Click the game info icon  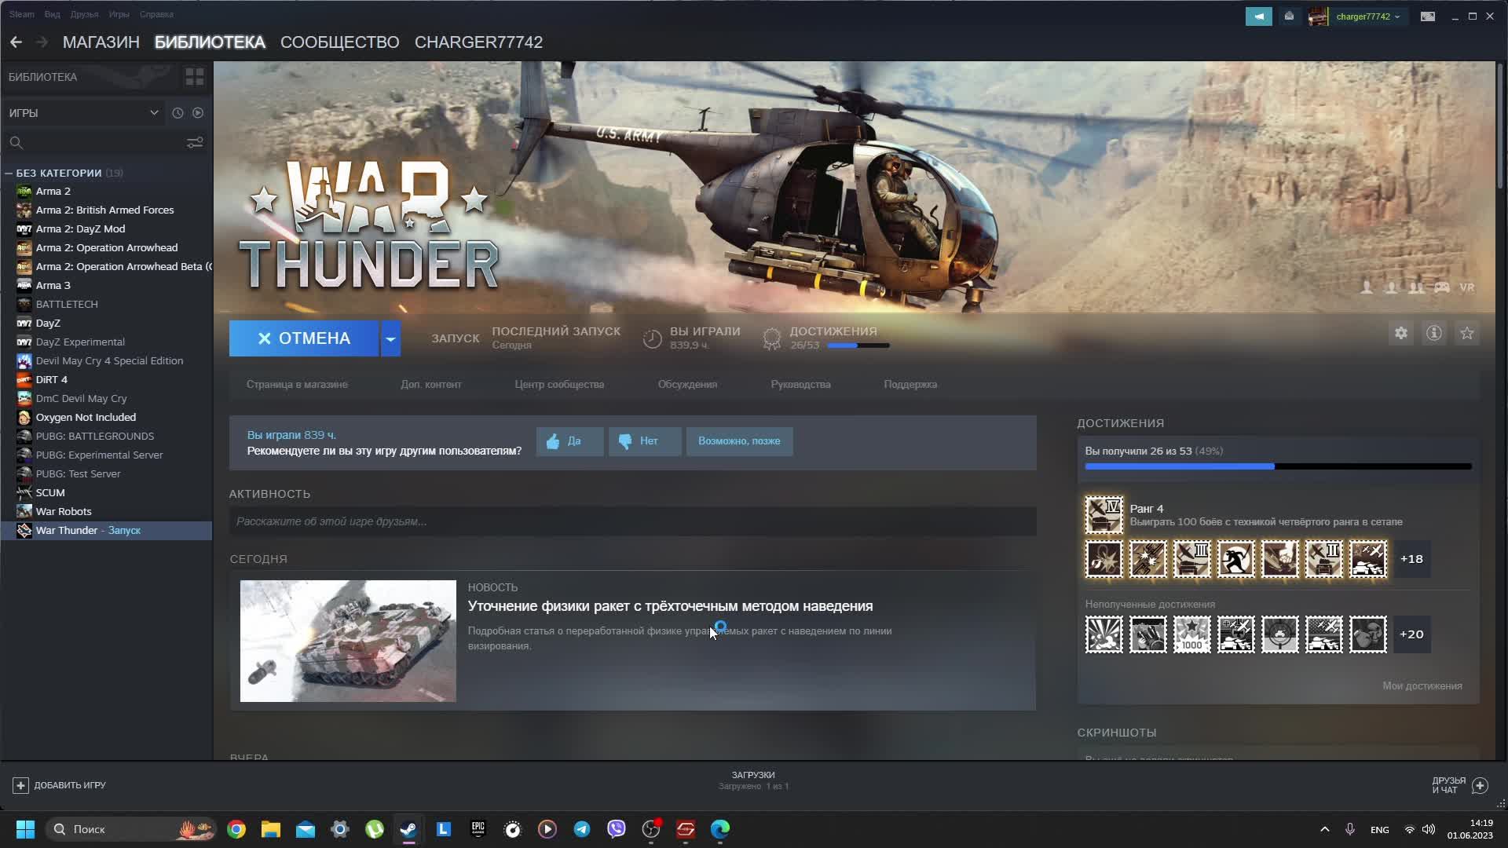1434,334
